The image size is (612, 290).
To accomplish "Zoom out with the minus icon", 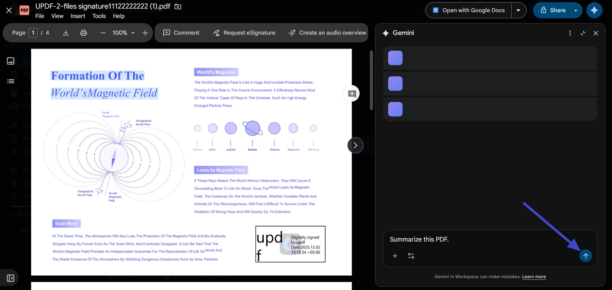I will click(103, 33).
